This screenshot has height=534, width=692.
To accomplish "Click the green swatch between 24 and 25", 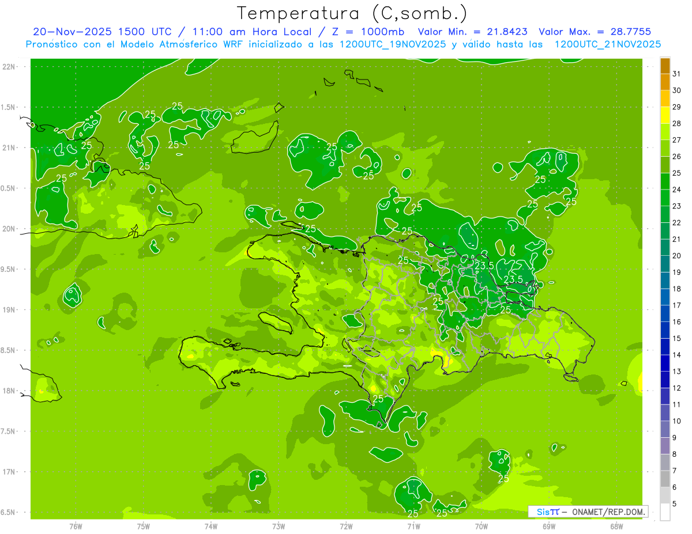I will click(x=665, y=181).
